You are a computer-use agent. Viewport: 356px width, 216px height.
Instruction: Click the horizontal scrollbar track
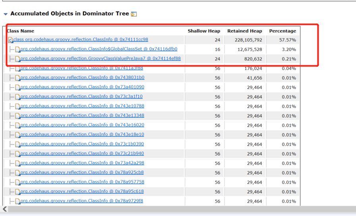coord(182,209)
